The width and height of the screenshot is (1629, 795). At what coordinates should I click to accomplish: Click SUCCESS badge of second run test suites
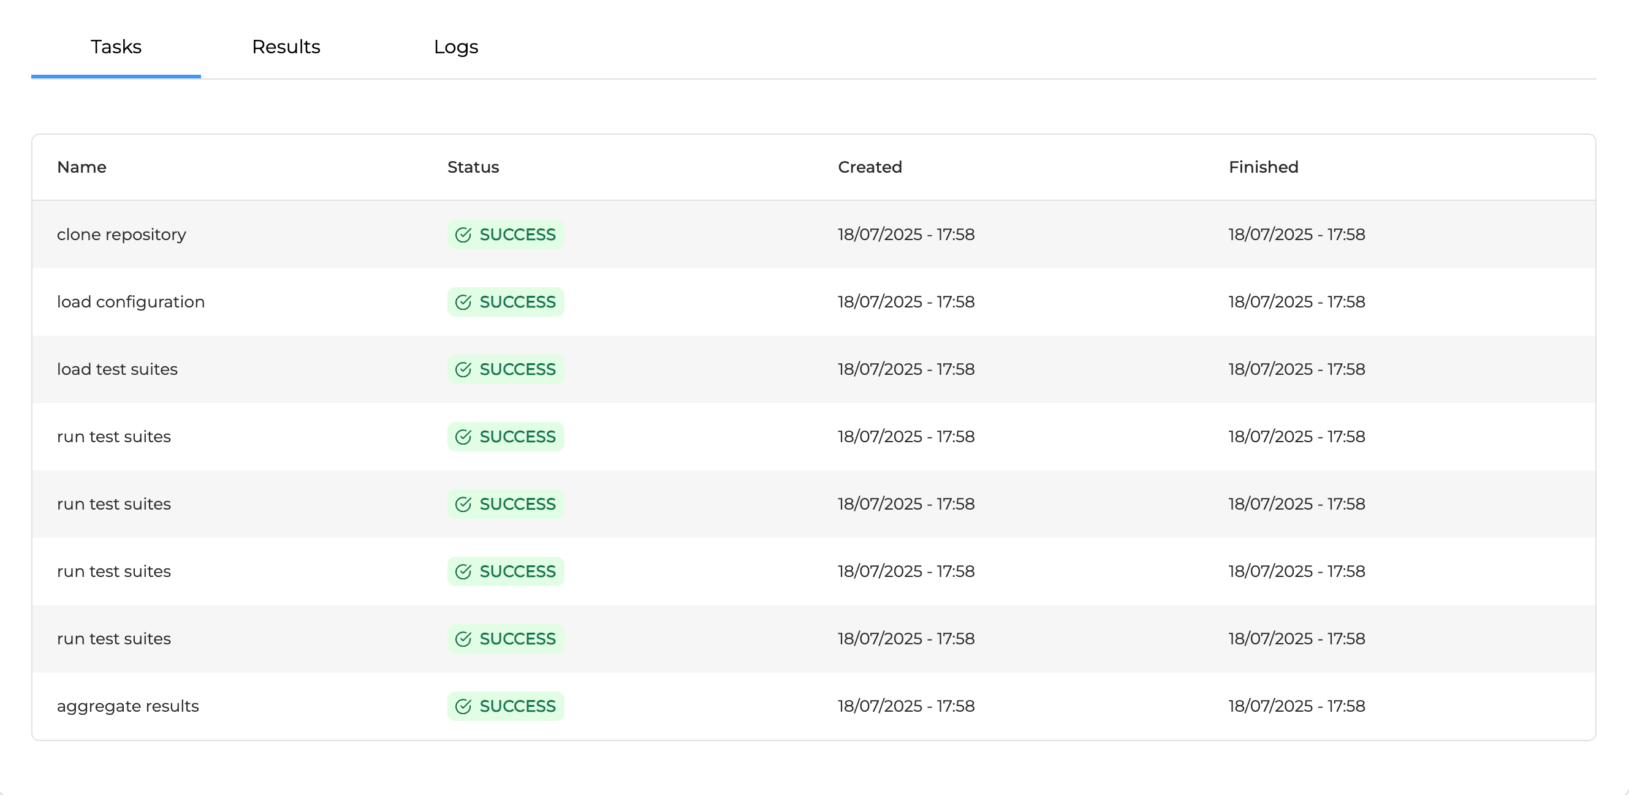505,504
